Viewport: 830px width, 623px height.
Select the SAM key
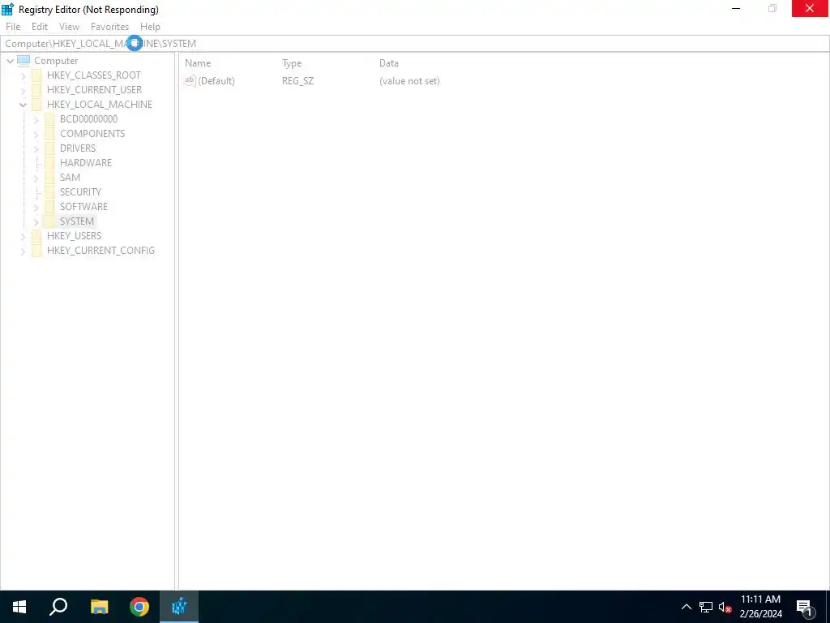(70, 177)
